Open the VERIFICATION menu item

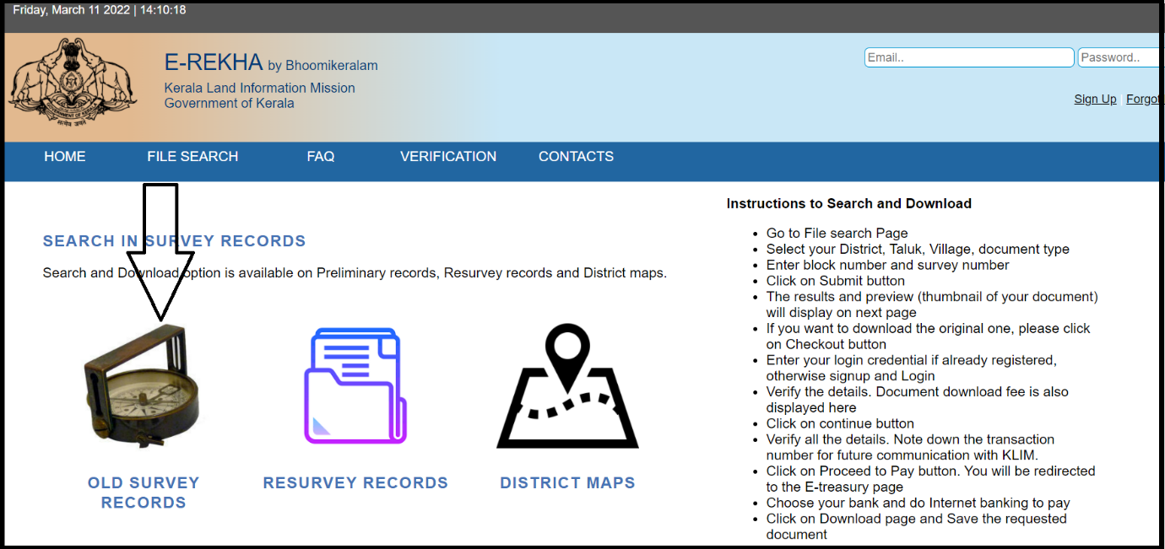coord(447,156)
